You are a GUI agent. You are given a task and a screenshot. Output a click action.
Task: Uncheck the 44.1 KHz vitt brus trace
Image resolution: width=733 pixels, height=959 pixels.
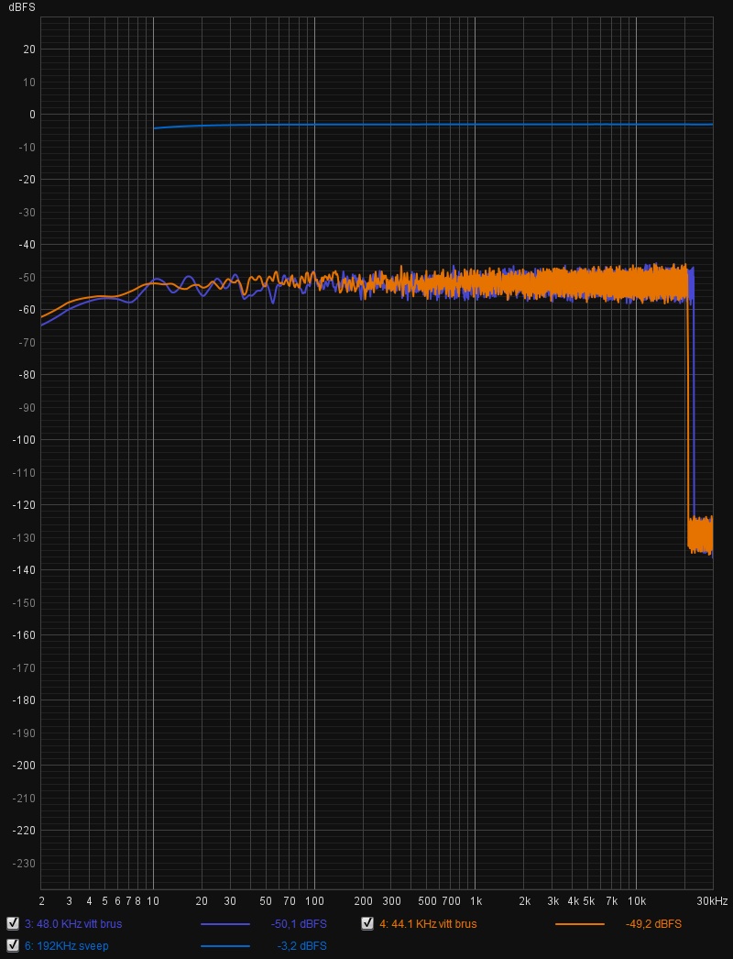pyautogui.click(x=367, y=923)
